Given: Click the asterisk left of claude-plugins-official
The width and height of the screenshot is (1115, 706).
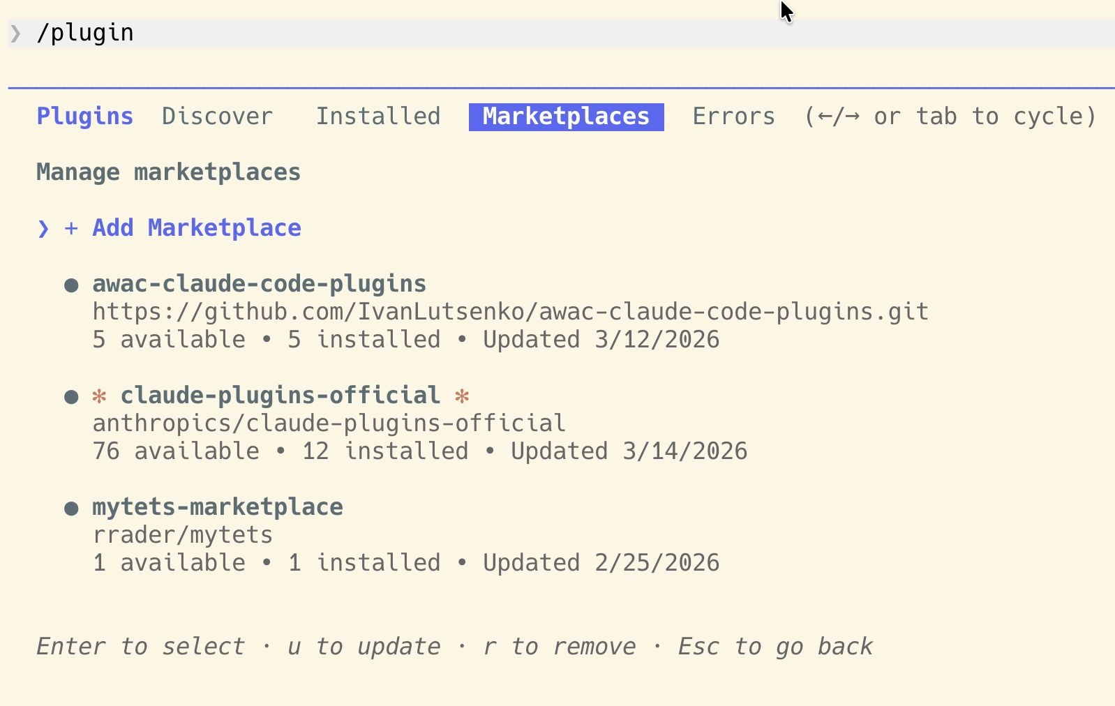Looking at the screenshot, I should click(x=100, y=396).
